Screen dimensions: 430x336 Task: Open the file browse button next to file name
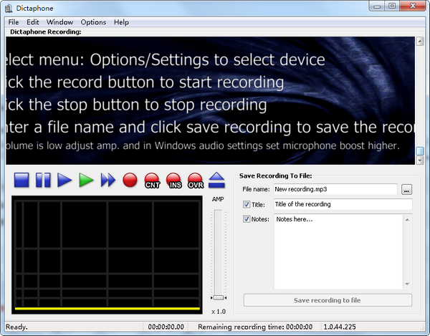click(x=407, y=189)
